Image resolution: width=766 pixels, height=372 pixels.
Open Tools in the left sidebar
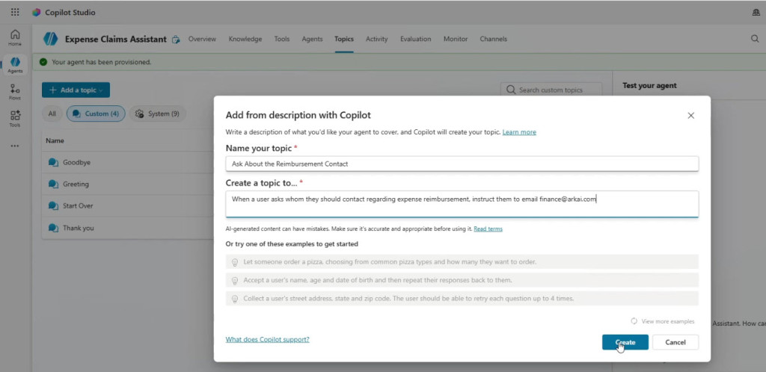pyautogui.click(x=15, y=119)
